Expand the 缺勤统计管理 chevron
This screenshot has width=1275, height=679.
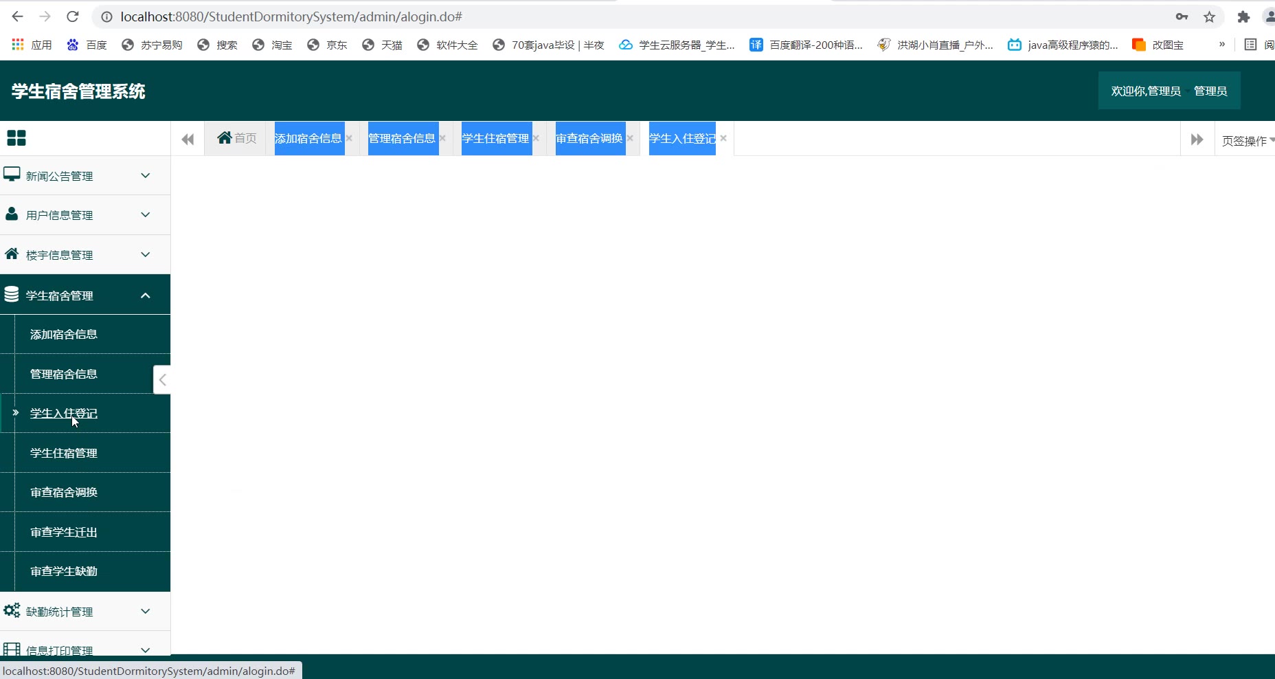pyautogui.click(x=146, y=611)
